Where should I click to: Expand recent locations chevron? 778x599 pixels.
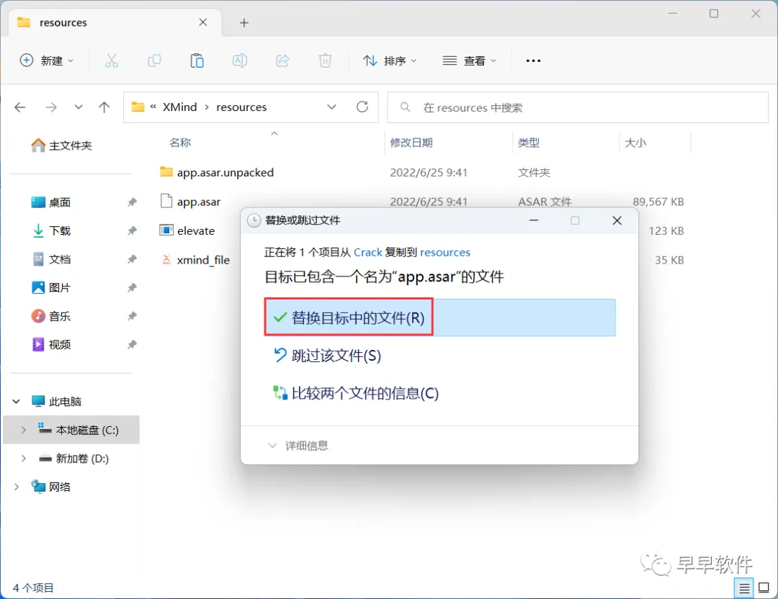point(79,107)
